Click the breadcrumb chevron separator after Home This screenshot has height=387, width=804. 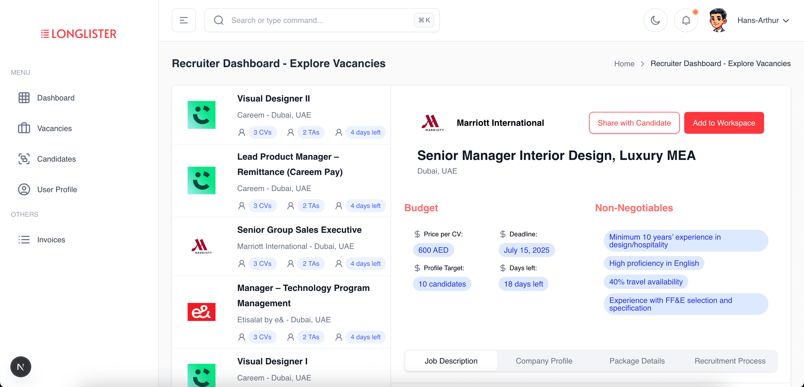[642, 64]
